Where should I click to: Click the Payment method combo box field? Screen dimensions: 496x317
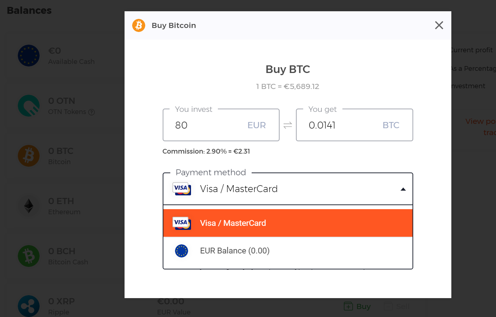tap(288, 189)
